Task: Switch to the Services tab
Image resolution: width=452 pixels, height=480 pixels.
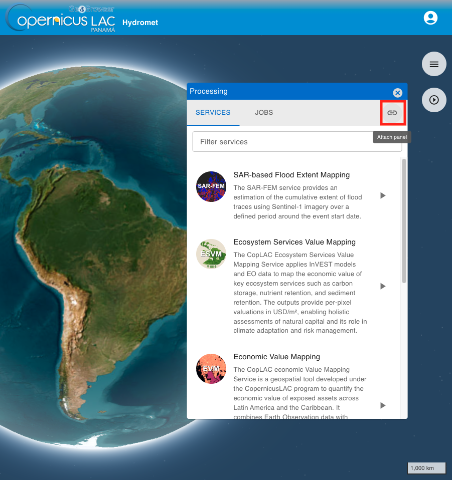Action: click(x=213, y=113)
